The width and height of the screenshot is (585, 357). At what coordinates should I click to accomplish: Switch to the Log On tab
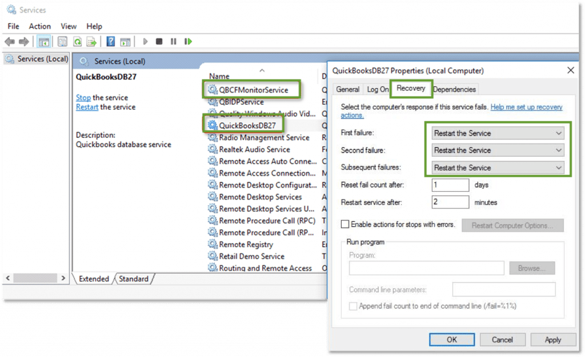[378, 89]
